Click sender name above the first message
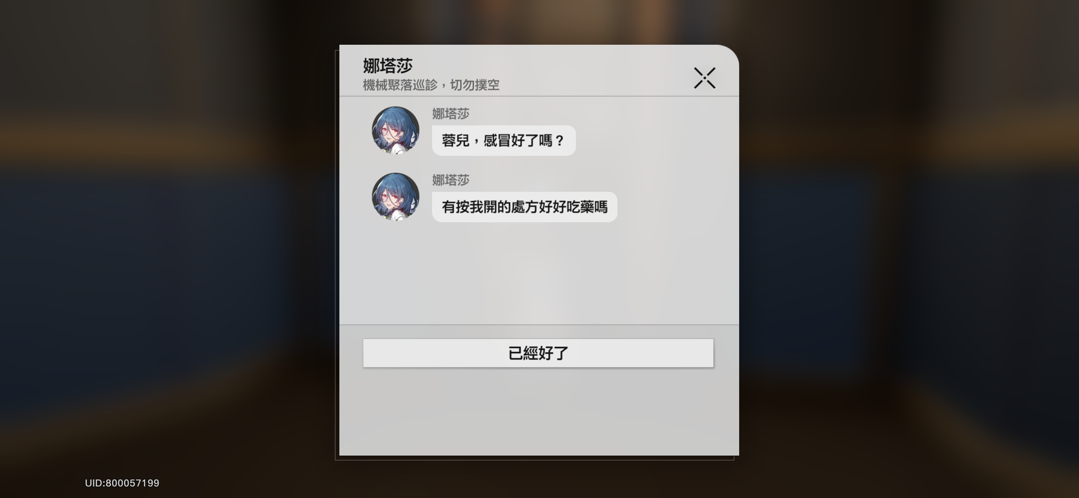The height and width of the screenshot is (498, 1079). click(451, 114)
